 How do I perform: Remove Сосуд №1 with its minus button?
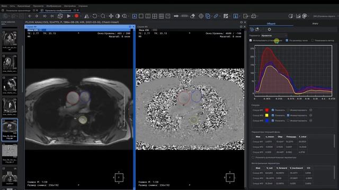point(311,110)
